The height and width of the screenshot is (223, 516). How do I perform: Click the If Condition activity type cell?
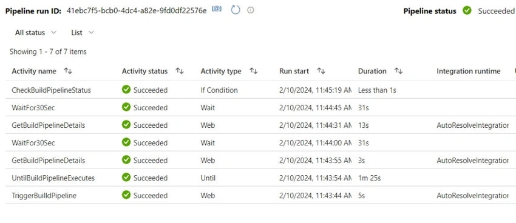[219, 90]
